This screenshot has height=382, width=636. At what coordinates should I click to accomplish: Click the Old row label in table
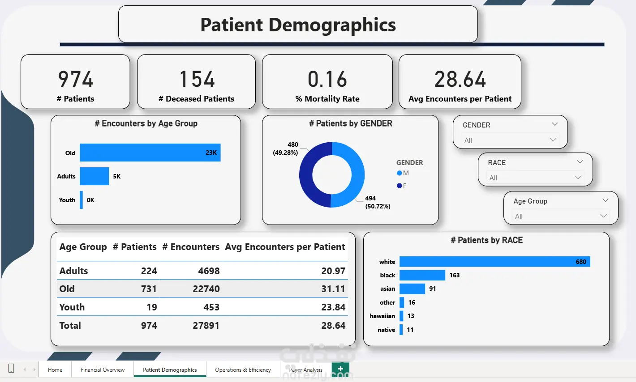tap(67, 289)
